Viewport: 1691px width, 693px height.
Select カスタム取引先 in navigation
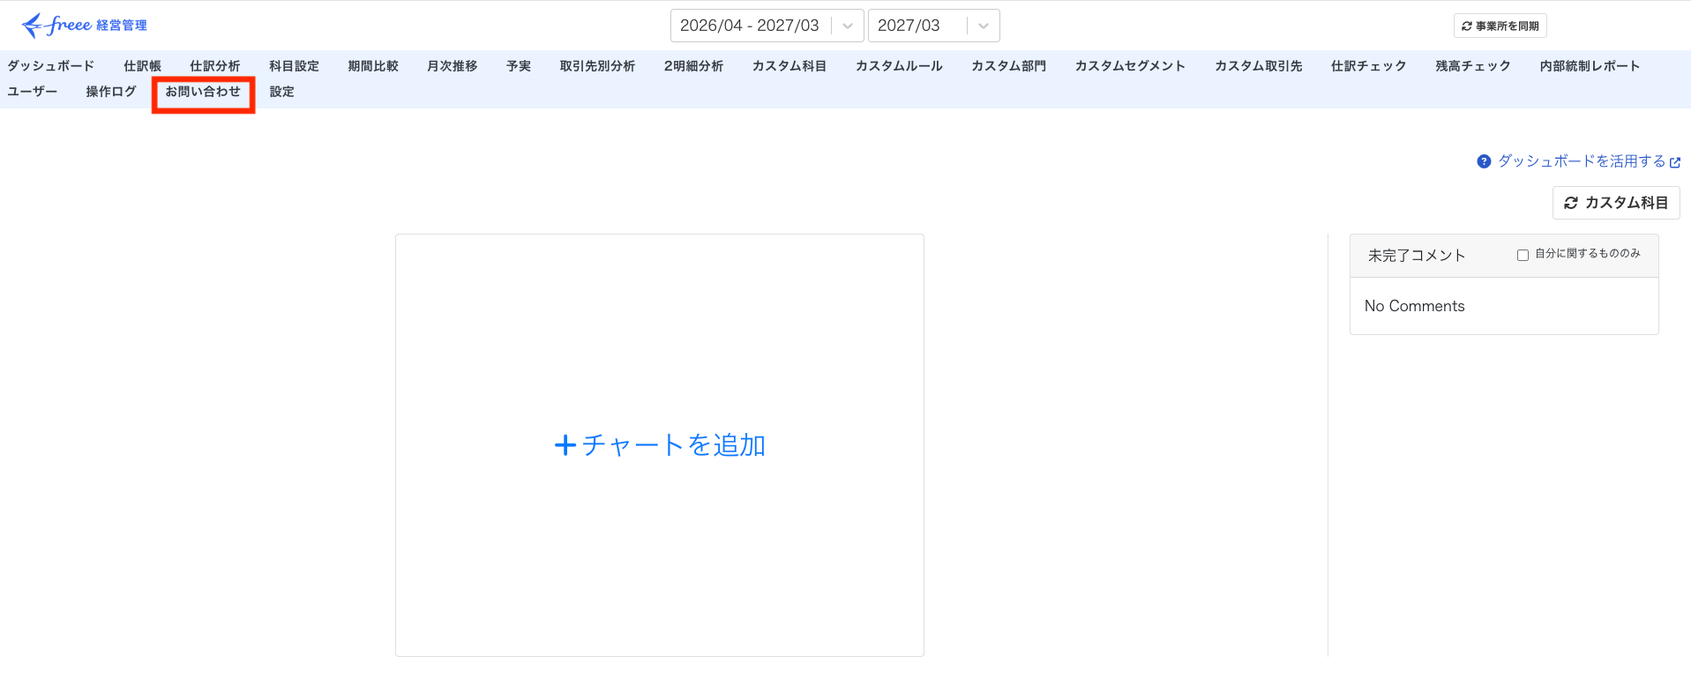click(x=1258, y=66)
